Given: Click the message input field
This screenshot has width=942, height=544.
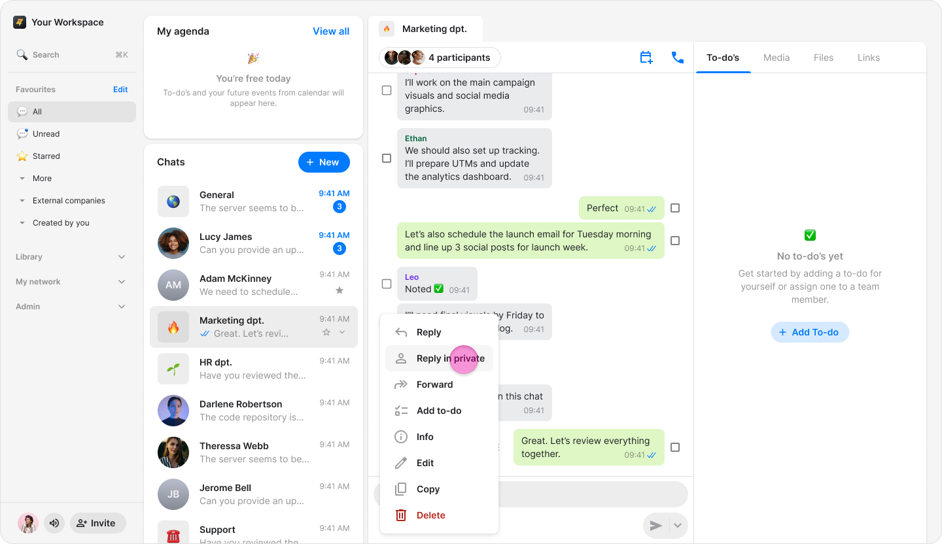Looking at the screenshot, I should 531,494.
